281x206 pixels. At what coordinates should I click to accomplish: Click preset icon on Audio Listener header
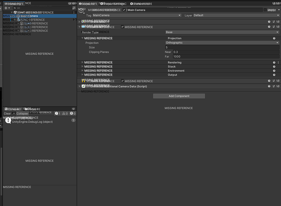click(x=274, y=81)
